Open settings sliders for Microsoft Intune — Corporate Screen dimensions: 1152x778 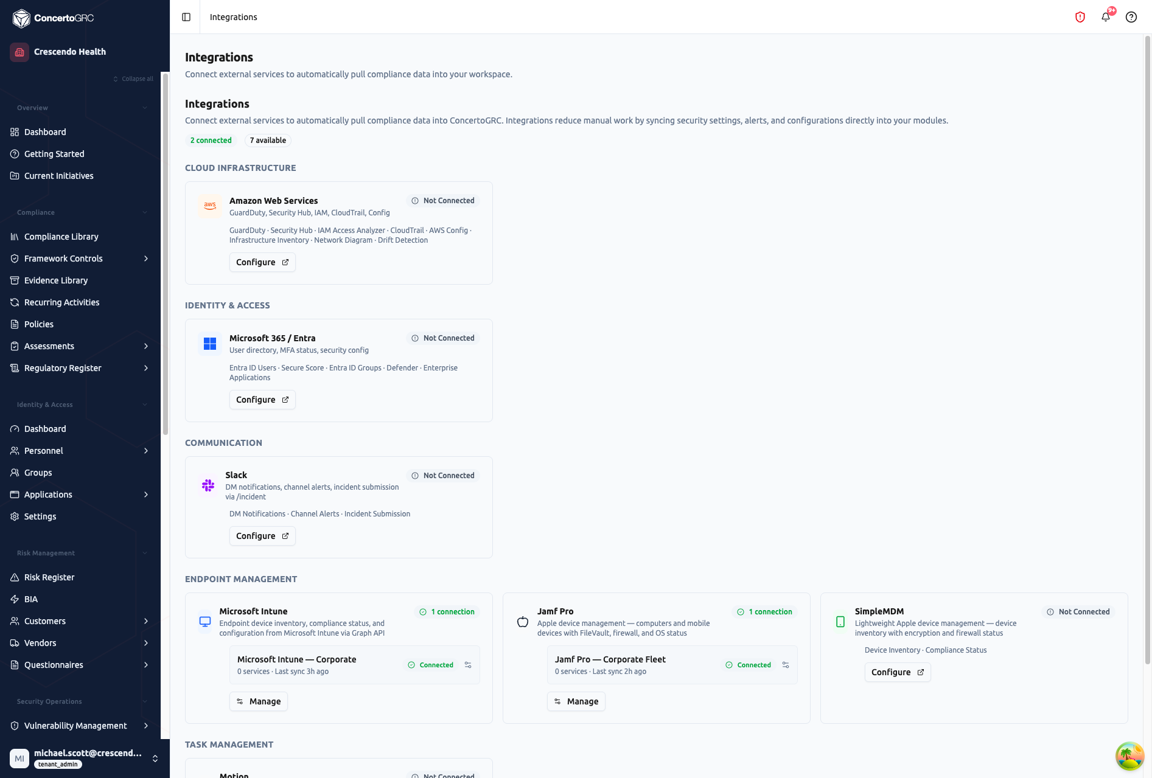468,665
